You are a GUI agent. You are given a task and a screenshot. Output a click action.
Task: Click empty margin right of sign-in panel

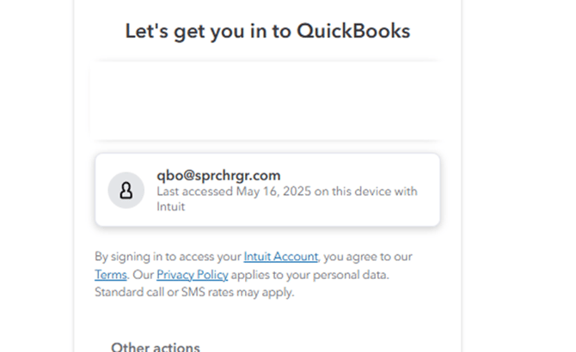tap(518, 176)
